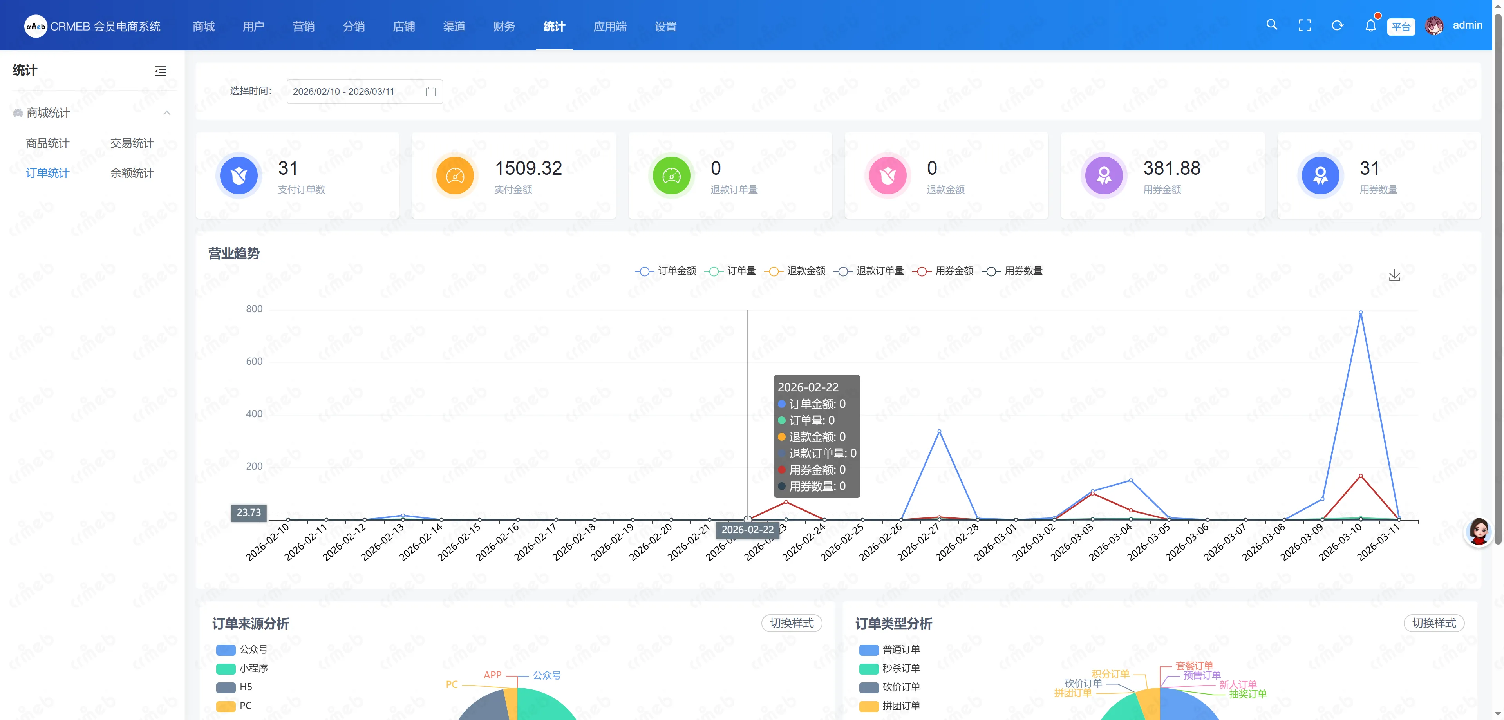Toggle 拼团订单 in order type legend
The image size is (1504, 720).
(890, 706)
